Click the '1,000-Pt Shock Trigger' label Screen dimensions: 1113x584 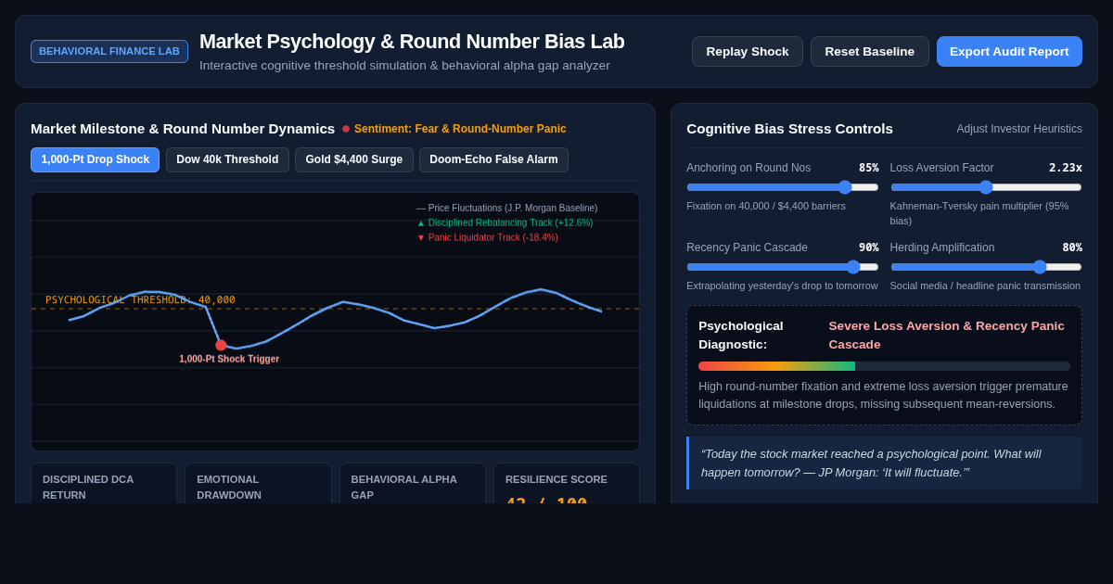click(229, 359)
